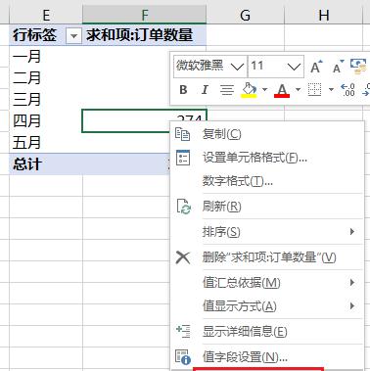The height and width of the screenshot is (371, 370).
Task: Click the show details icon
Action: click(183, 331)
